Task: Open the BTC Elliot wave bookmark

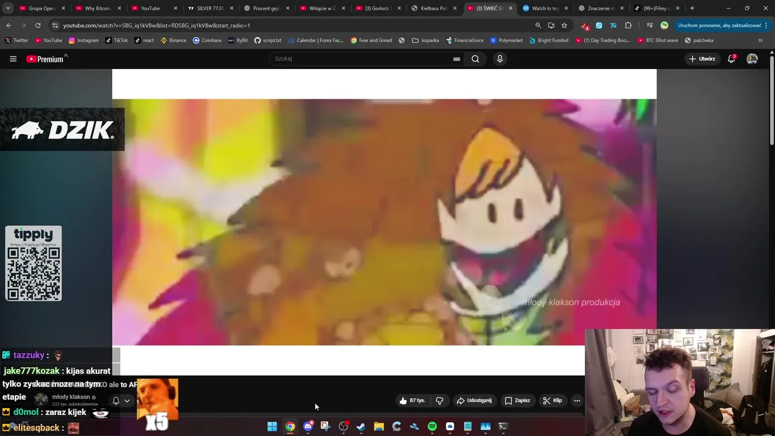Action: click(657, 40)
